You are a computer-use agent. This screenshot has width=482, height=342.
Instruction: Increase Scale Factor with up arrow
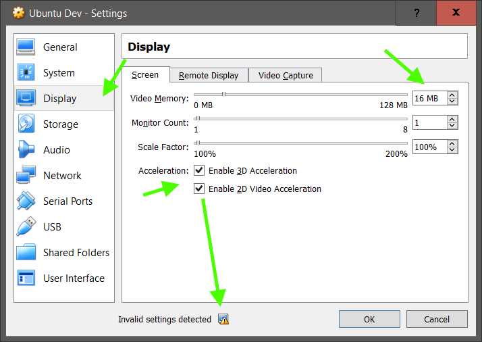point(452,144)
